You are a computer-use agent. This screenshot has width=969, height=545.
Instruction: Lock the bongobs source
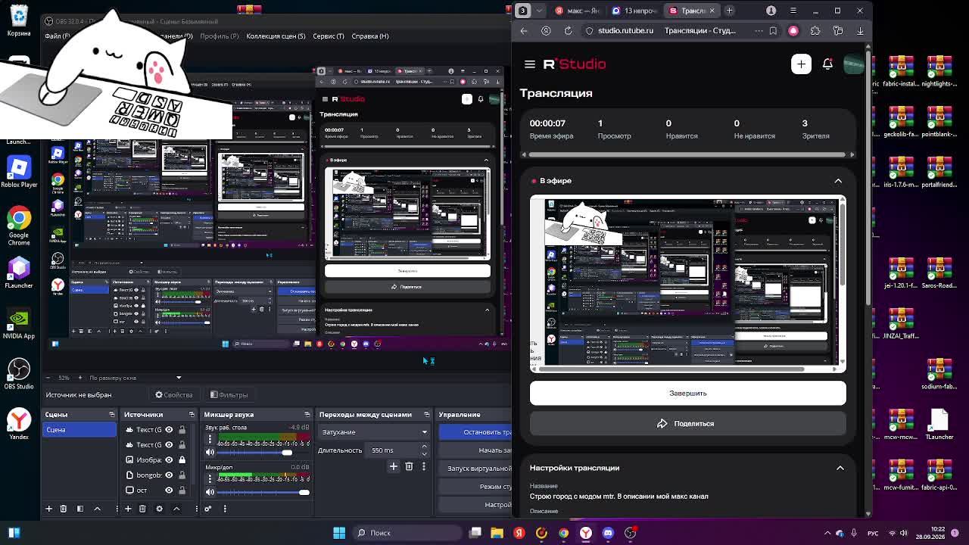point(182,475)
